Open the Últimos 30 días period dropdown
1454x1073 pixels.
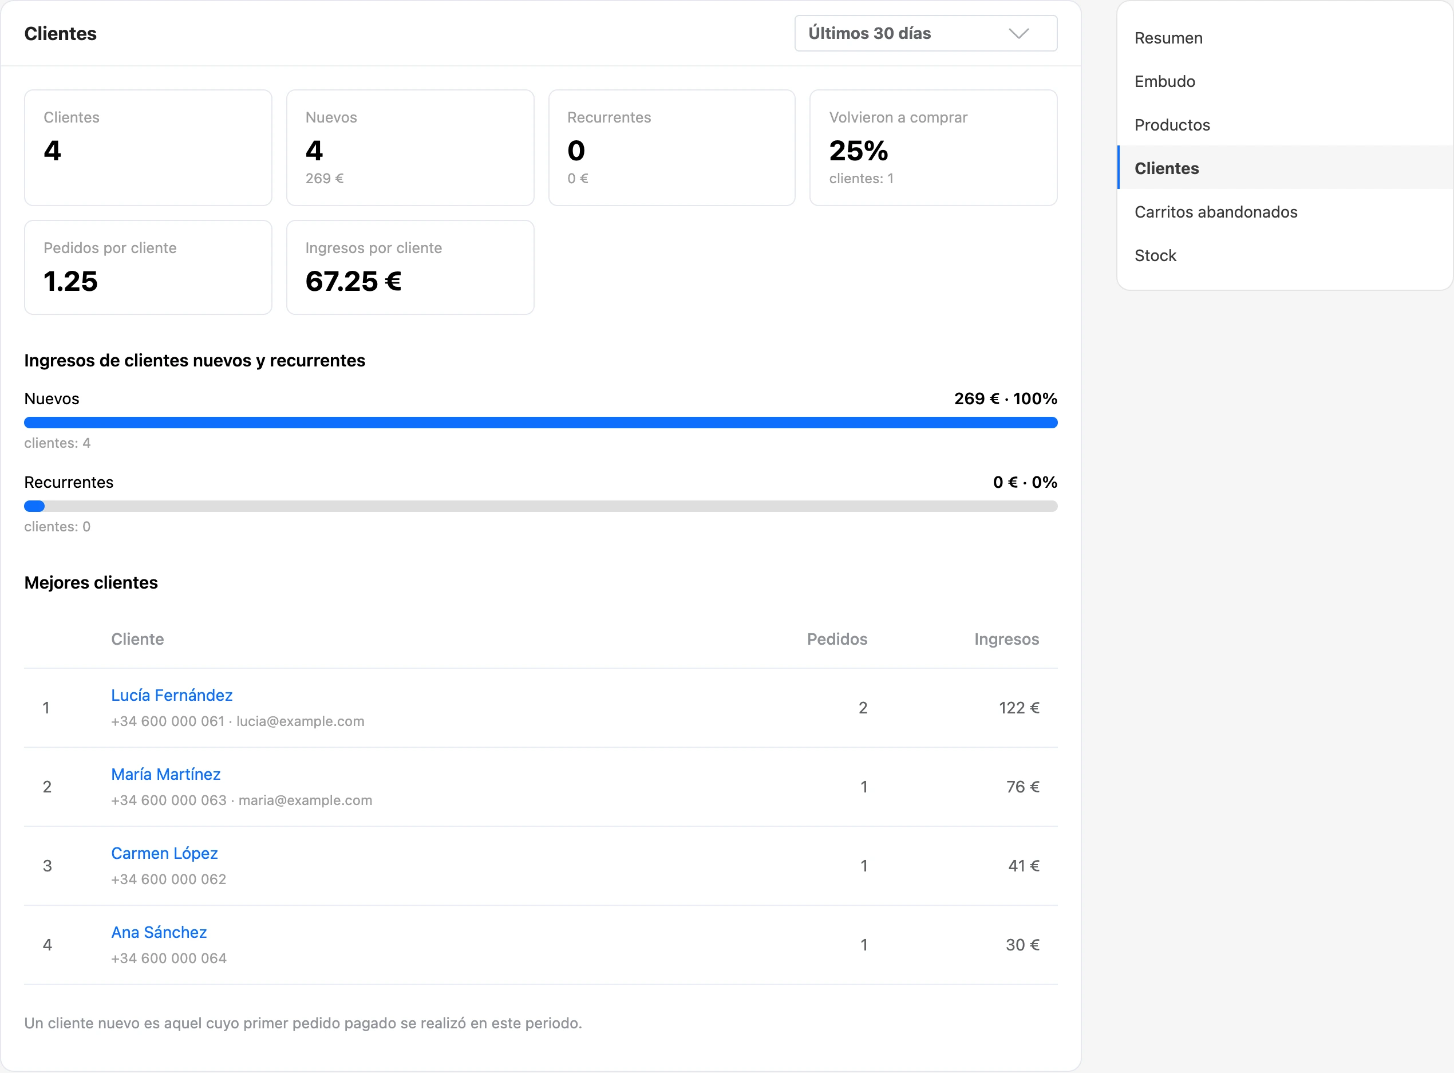tap(926, 33)
